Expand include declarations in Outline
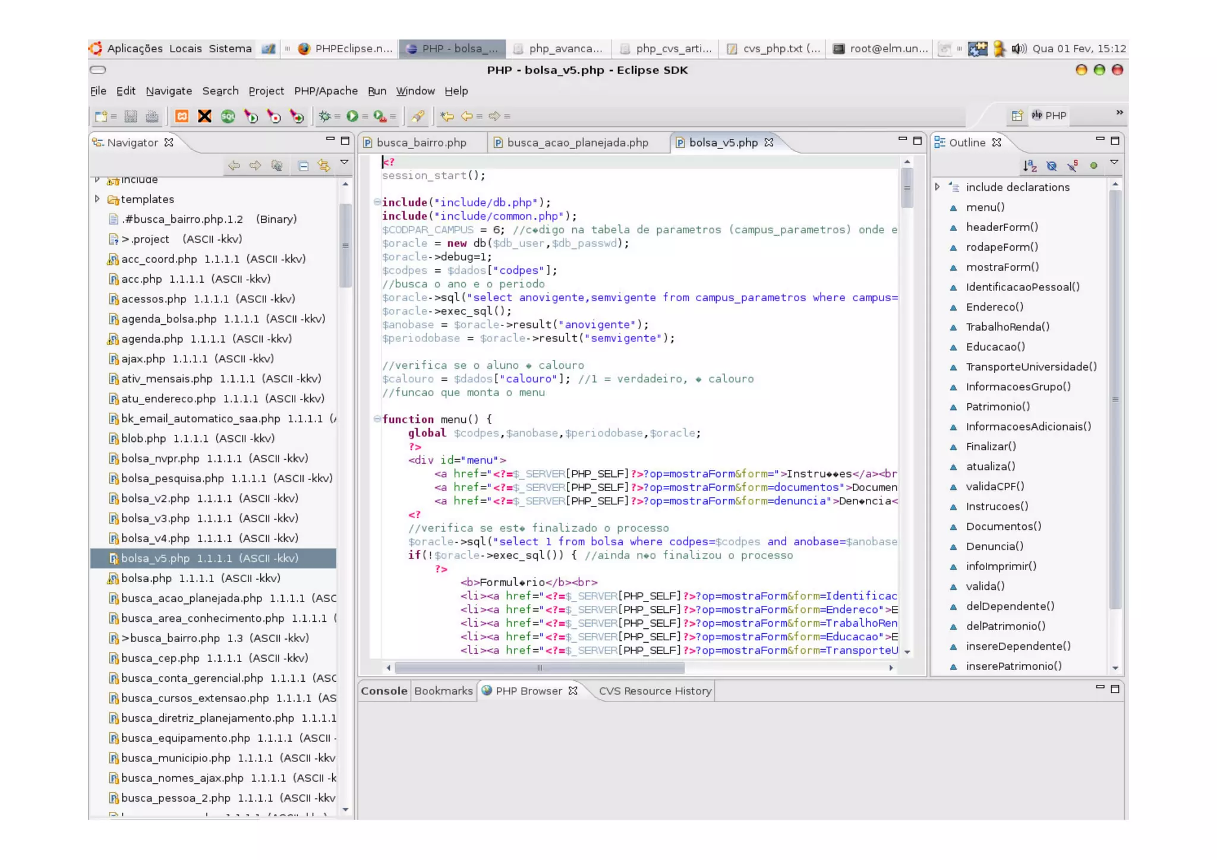Screen dimensions: 1217x860 point(937,186)
